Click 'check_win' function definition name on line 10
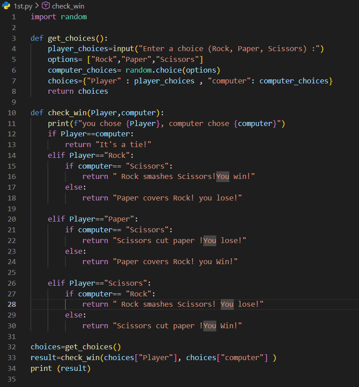 click(x=67, y=113)
